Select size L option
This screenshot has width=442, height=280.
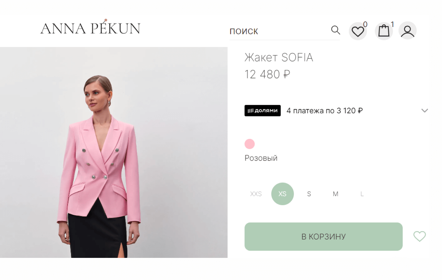click(x=362, y=194)
